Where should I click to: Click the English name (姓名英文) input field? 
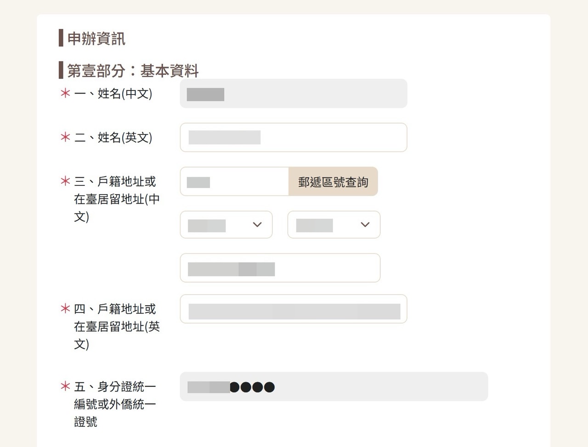pos(294,137)
